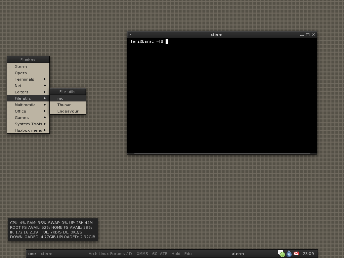This screenshot has width=344, height=258.
Task: Launch Xterm from the Fluxbox menu
Action: pos(28,67)
